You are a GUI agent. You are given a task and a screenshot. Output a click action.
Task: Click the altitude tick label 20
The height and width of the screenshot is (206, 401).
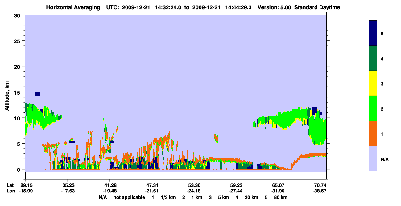click(18, 66)
